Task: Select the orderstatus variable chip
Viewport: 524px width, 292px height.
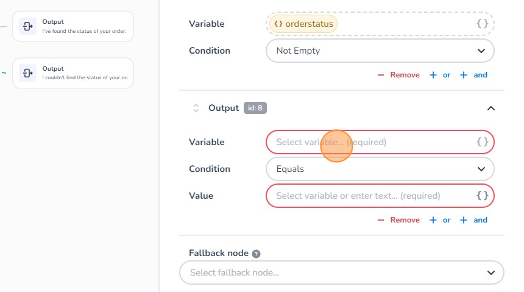Action: (x=304, y=24)
